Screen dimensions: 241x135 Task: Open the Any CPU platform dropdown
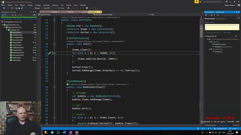point(50,8)
